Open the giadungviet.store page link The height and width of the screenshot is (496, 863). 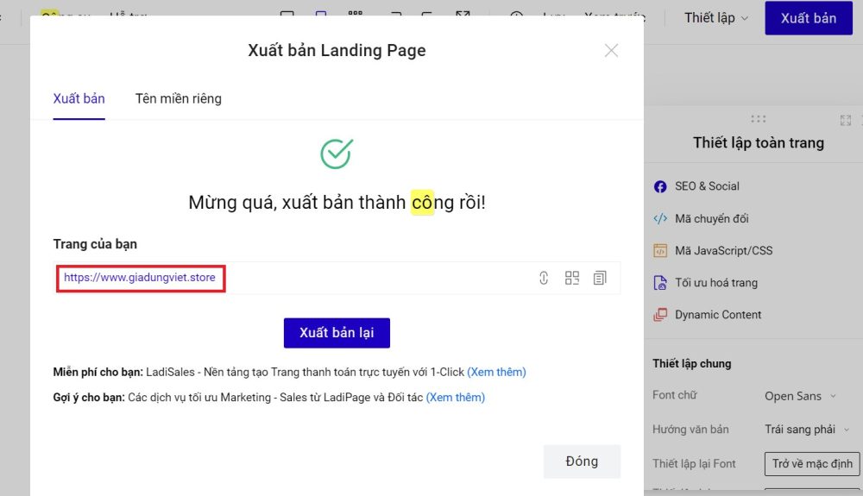[x=140, y=278]
